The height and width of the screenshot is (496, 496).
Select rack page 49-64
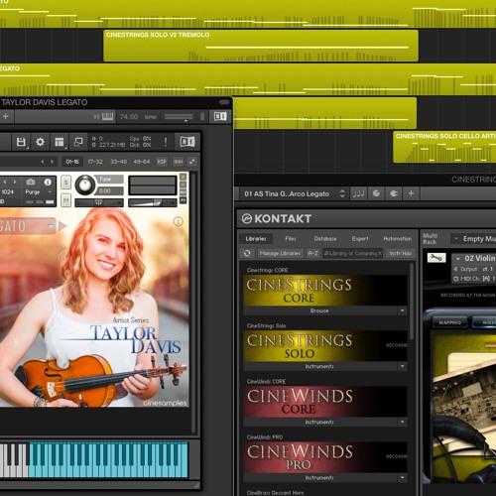click(x=142, y=162)
